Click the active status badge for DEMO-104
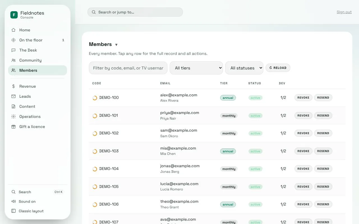 pos(256,169)
